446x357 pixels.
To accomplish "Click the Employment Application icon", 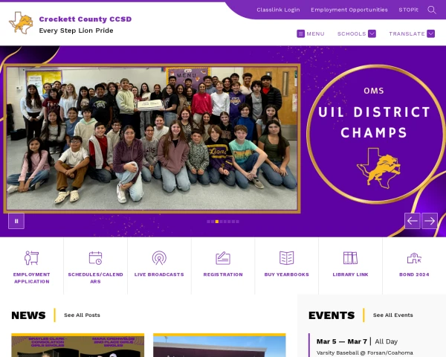I will [x=31, y=258].
